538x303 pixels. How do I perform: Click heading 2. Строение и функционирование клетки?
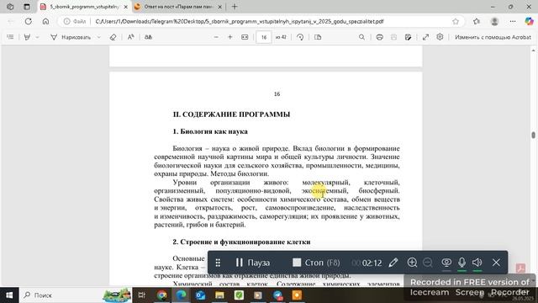[241, 242]
